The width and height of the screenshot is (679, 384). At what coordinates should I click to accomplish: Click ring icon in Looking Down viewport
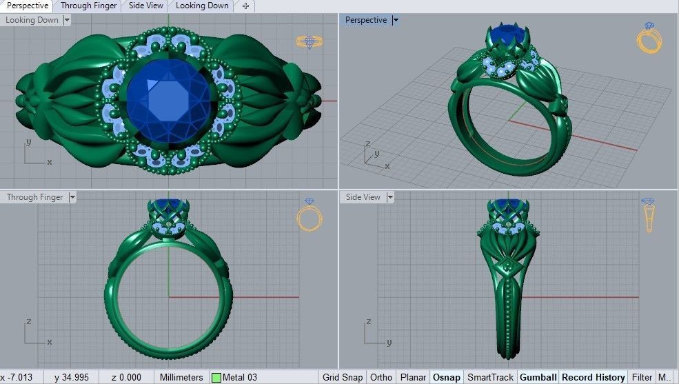tap(310, 41)
